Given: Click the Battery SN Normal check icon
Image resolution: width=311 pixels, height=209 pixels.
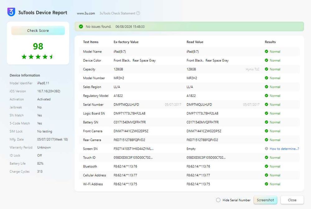Looking at the screenshot, I should 267,122.
